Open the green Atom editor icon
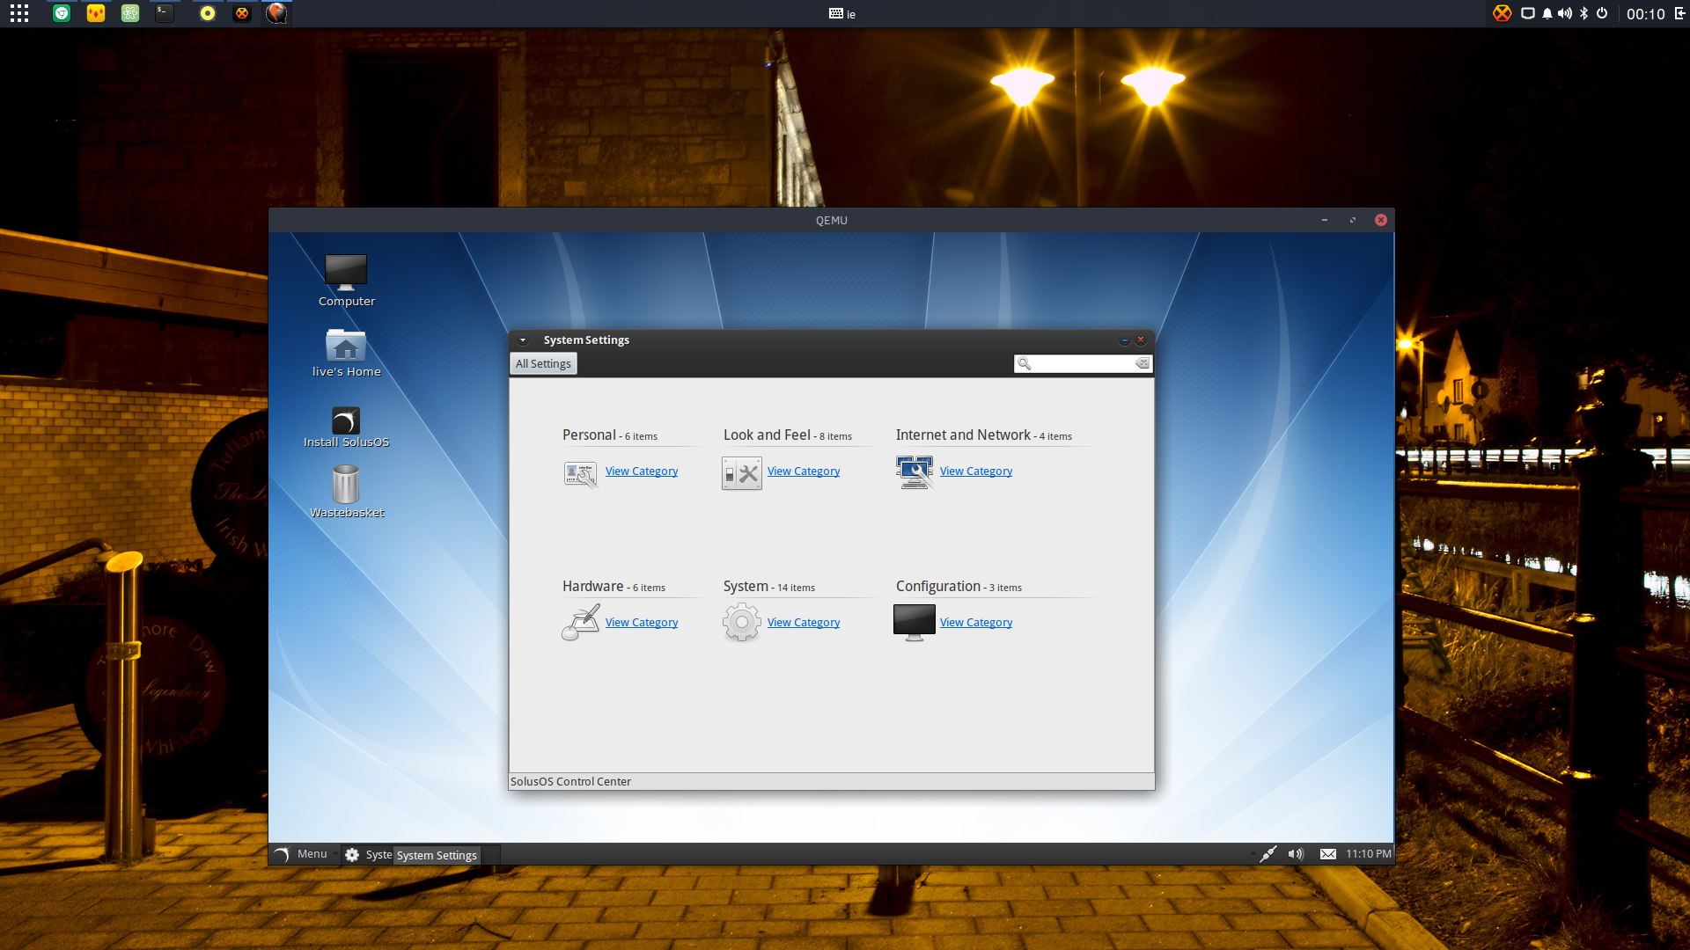 click(x=130, y=13)
